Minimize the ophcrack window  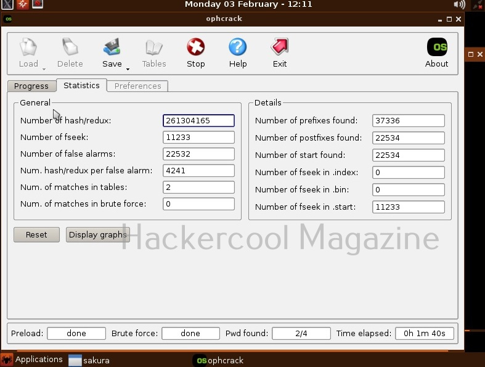[440, 20]
